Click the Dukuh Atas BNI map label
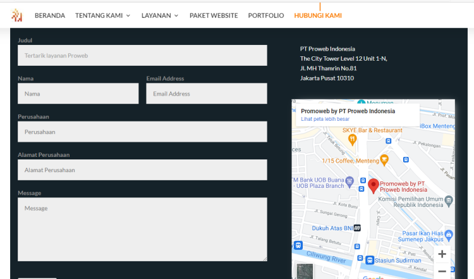 click(332, 228)
